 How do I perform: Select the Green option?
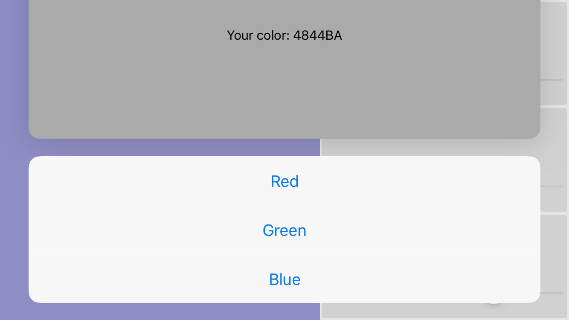pos(284,230)
